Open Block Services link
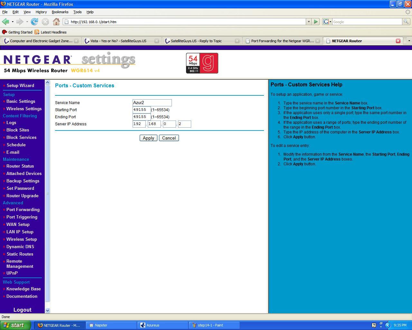 21,137
